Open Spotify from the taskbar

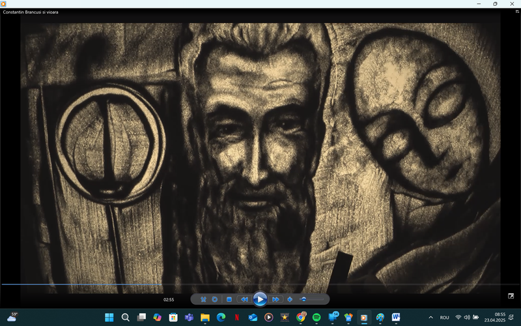click(x=317, y=318)
